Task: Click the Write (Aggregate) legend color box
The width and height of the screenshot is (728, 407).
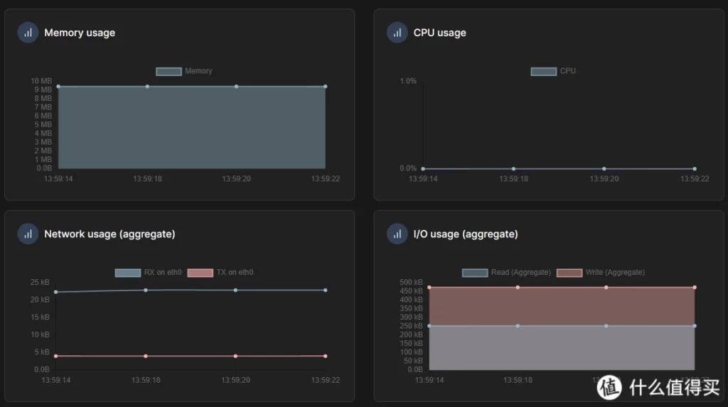Action: coord(569,273)
